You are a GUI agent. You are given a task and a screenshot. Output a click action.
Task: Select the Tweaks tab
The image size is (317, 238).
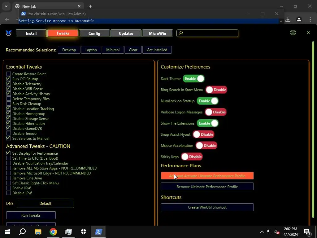coord(63,33)
